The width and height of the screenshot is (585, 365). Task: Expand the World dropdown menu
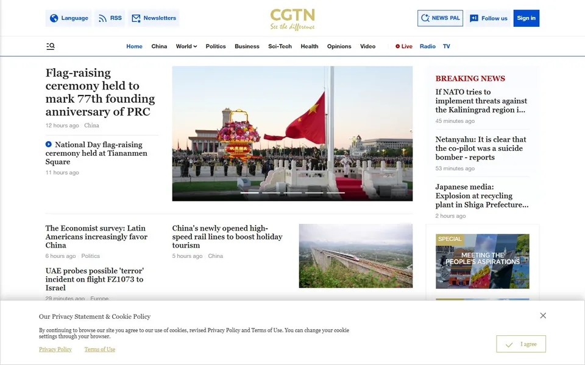pyautogui.click(x=186, y=46)
